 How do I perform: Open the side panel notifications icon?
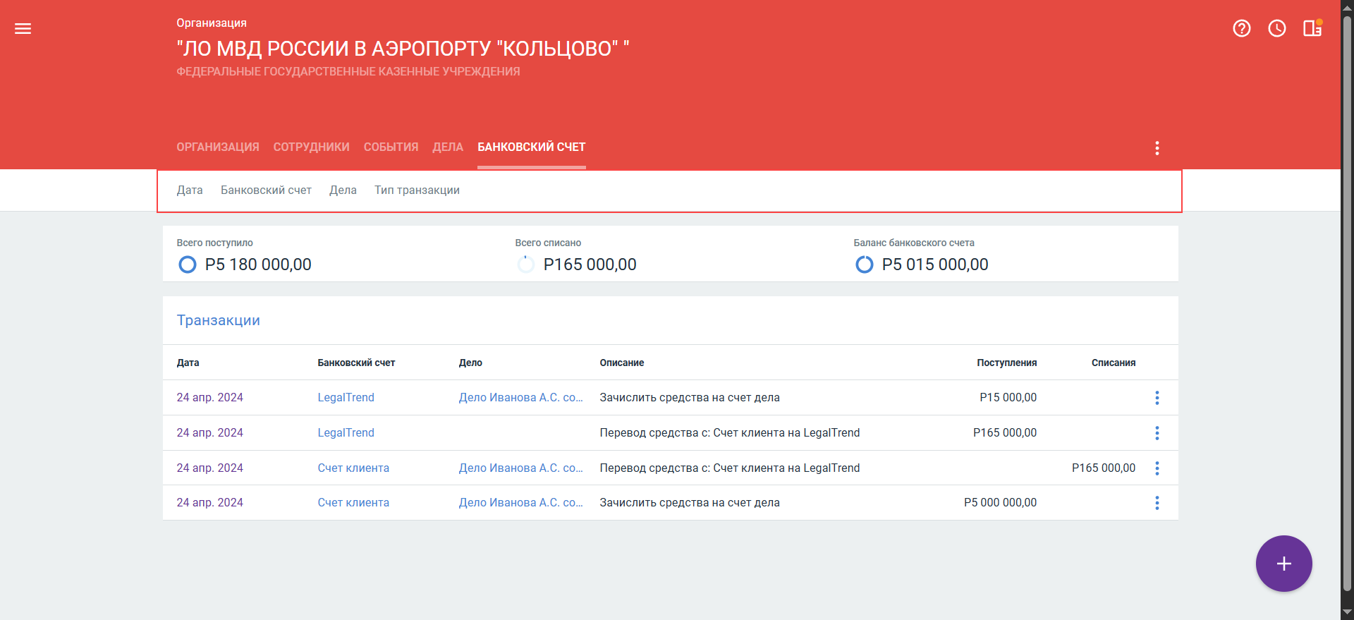pyautogui.click(x=1312, y=28)
